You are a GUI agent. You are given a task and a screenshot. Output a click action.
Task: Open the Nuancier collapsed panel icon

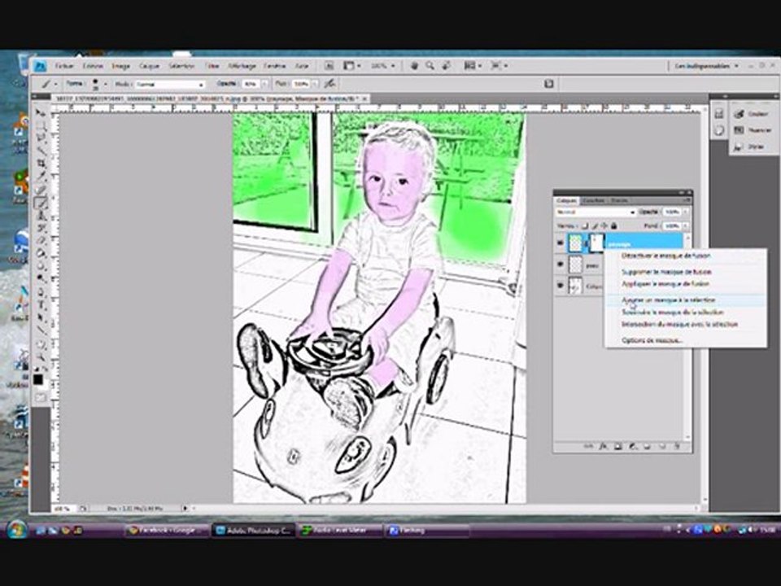point(740,130)
